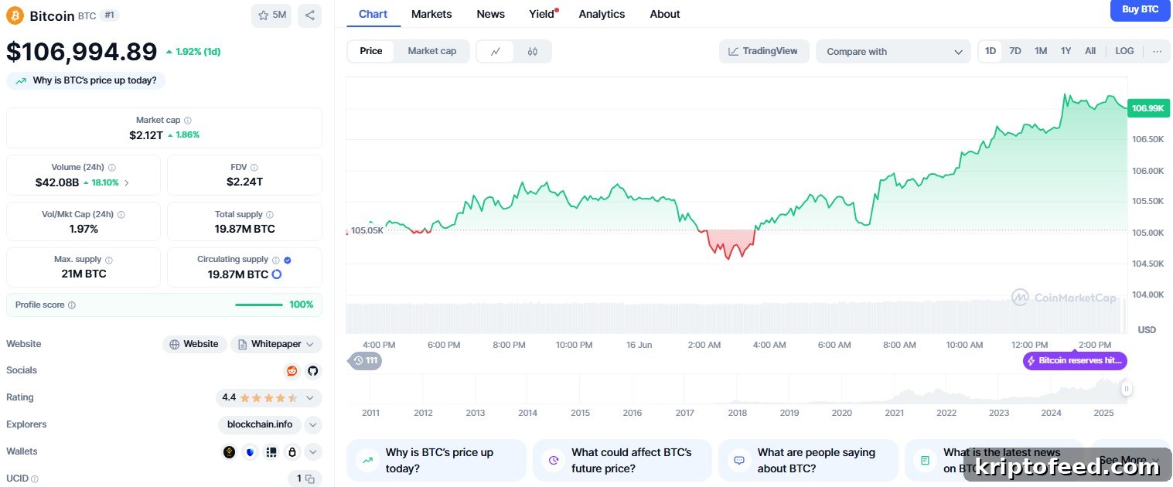Click Profile score info icon
This screenshot has width=1173, height=487.
coord(72,305)
